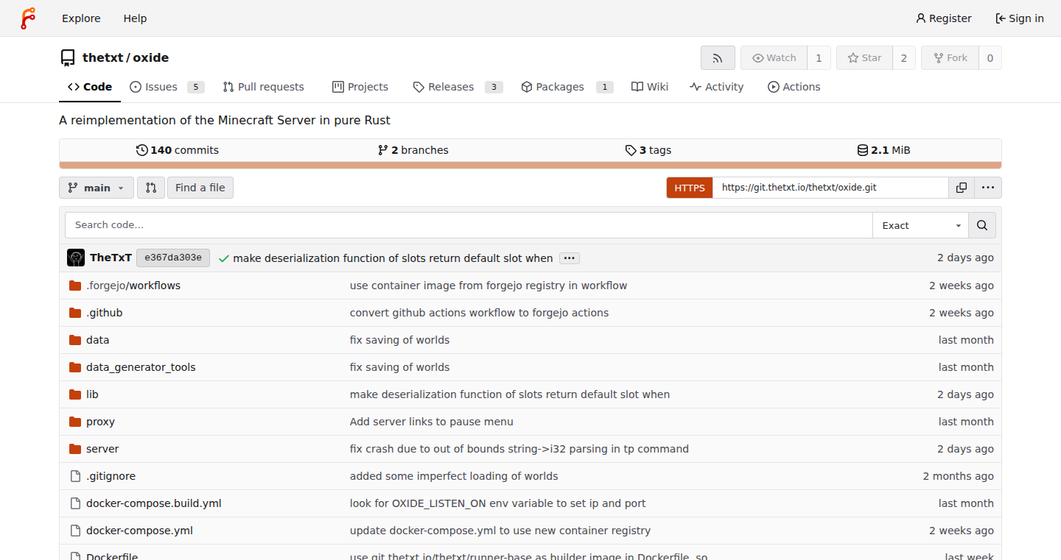Switch to the Code tab
The width and height of the screenshot is (1061, 560).
coord(90,87)
